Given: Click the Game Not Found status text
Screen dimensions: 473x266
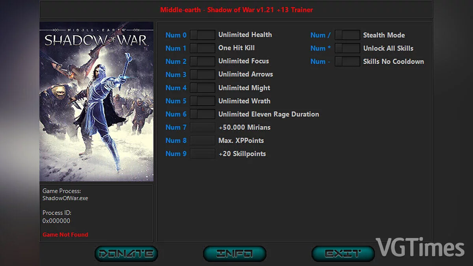Looking at the screenshot, I should 65,234.
